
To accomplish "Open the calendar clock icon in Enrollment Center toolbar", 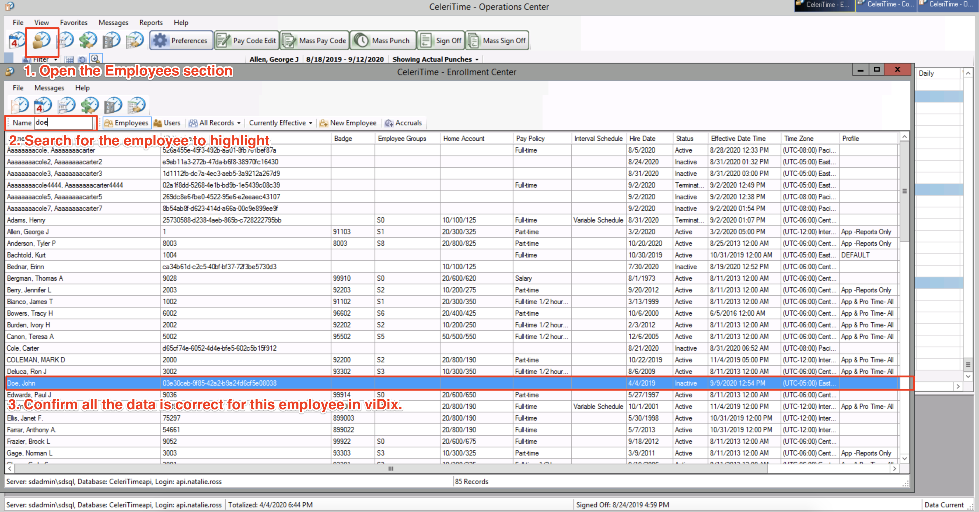I will point(43,105).
